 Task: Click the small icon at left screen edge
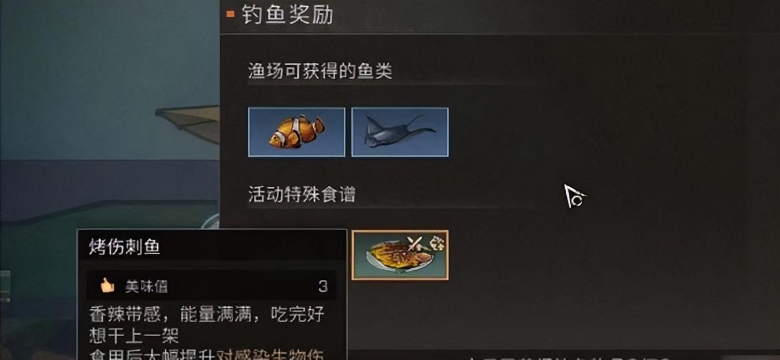[x=5, y=287]
